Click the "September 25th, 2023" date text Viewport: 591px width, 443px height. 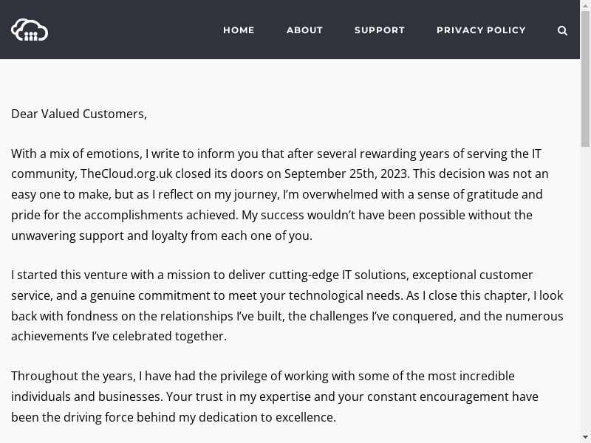tap(346, 174)
